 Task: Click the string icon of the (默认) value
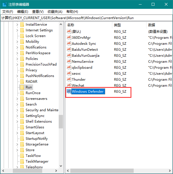pos(69,31)
